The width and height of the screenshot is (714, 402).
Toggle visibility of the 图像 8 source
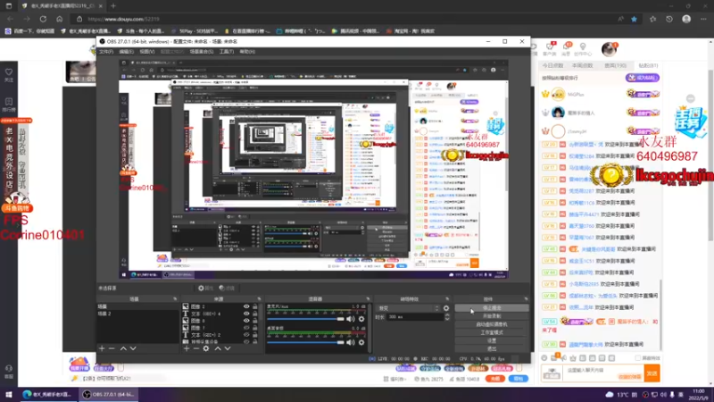point(246,321)
